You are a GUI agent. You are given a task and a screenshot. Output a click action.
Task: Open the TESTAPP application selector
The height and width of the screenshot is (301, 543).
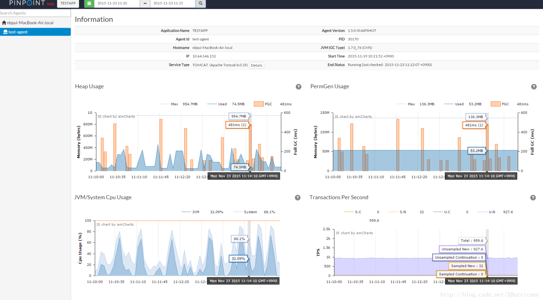click(68, 3)
